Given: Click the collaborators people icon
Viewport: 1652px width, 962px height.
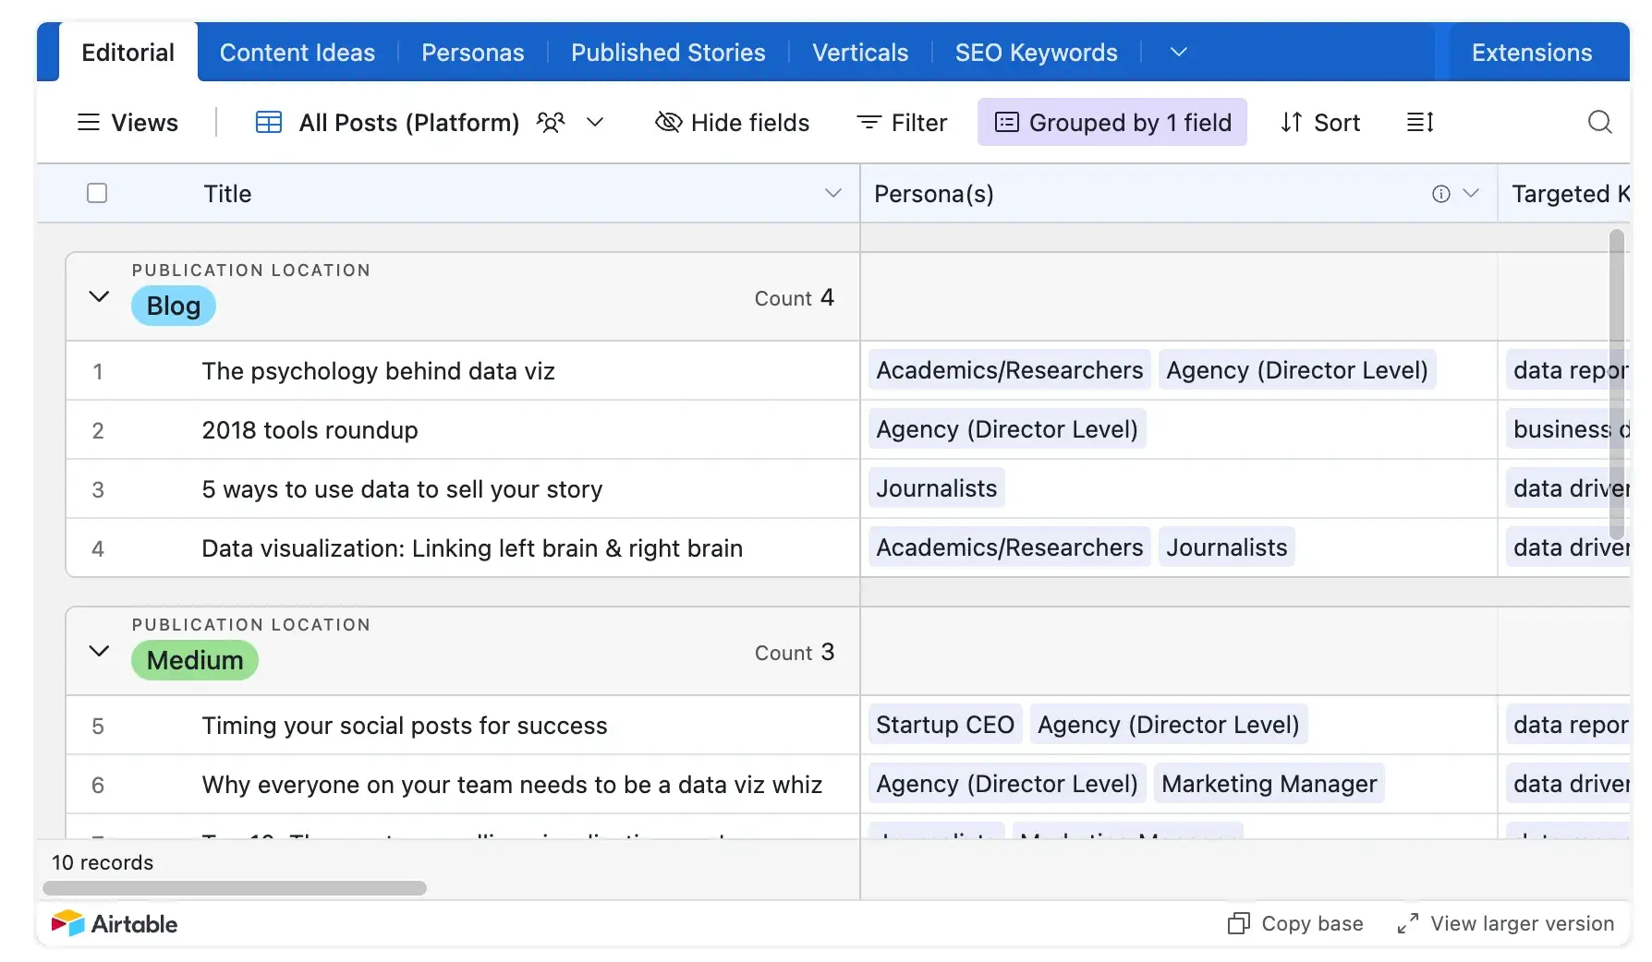Looking at the screenshot, I should click(551, 122).
